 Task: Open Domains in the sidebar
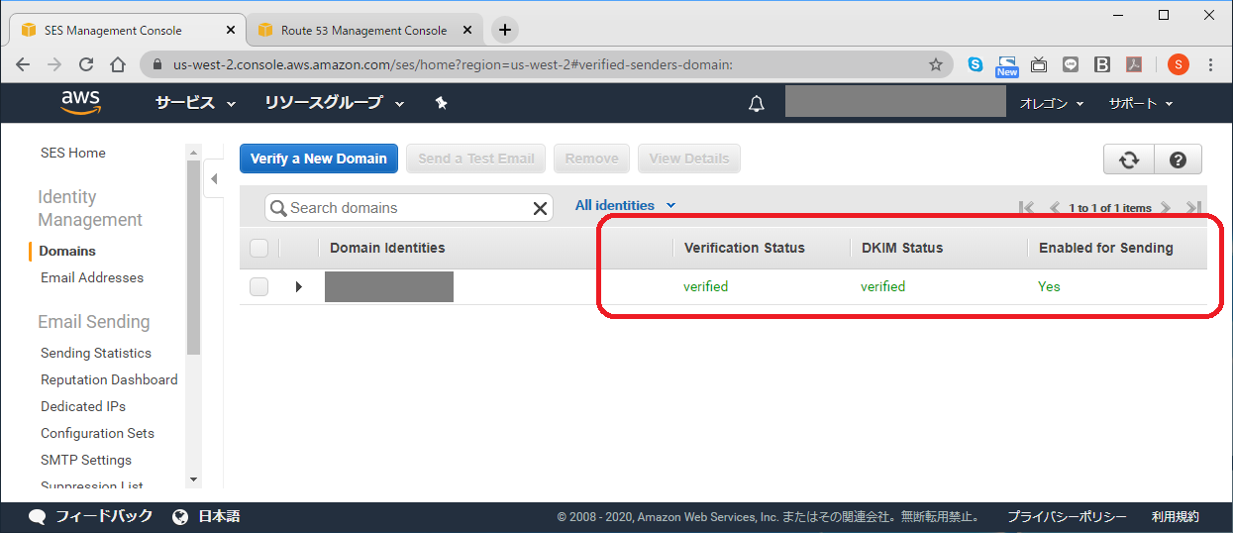pyautogui.click(x=67, y=251)
